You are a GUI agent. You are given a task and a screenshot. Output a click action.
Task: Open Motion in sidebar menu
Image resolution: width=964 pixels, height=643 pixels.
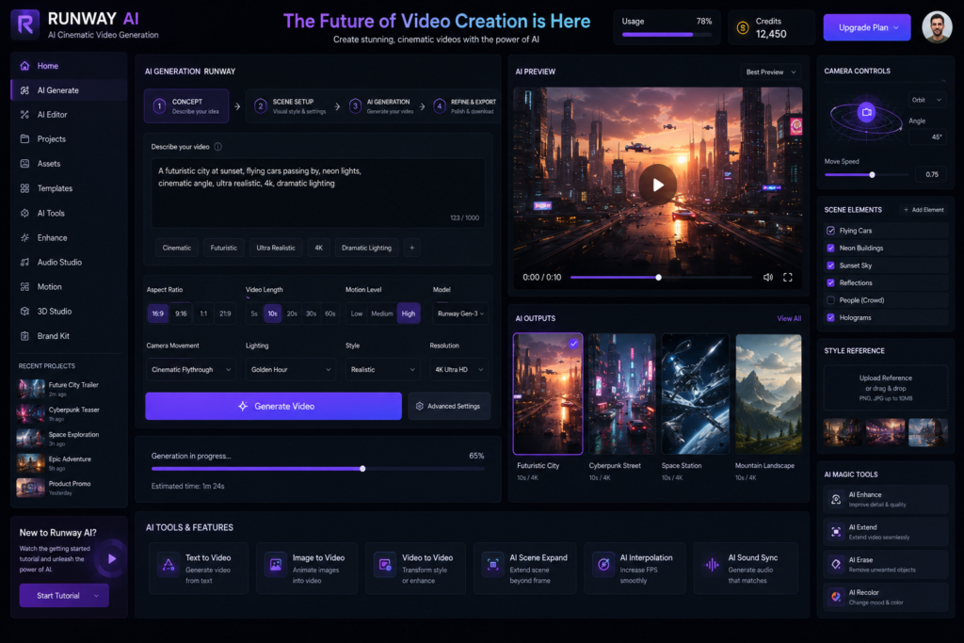click(x=69, y=287)
